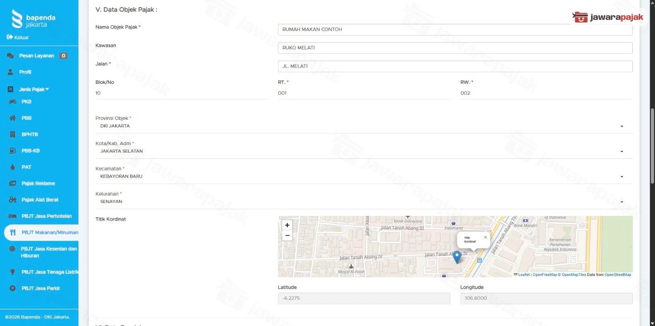Open the Kelurahan dropdown
655x326 pixels.
tap(364, 201)
